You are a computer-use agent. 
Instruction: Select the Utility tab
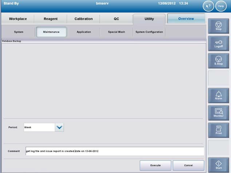pos(149,19)
